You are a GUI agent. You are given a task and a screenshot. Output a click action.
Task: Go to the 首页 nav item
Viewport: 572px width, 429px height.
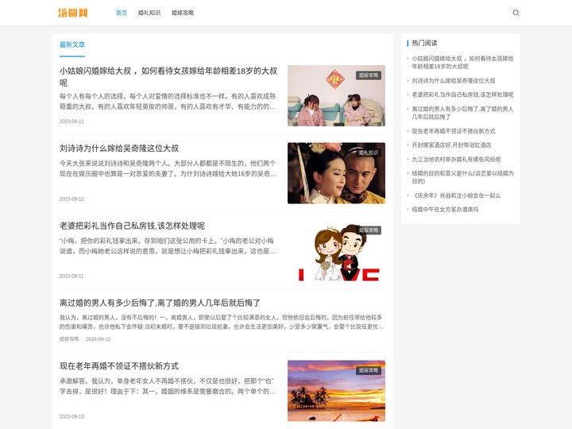121,13
